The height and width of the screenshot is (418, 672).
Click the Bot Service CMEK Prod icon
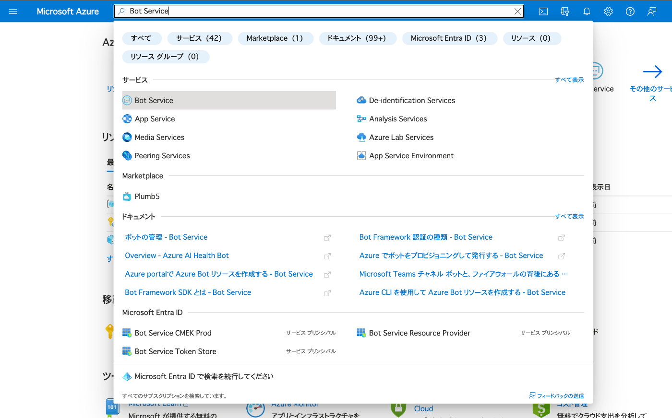click(x=127, y=333)
